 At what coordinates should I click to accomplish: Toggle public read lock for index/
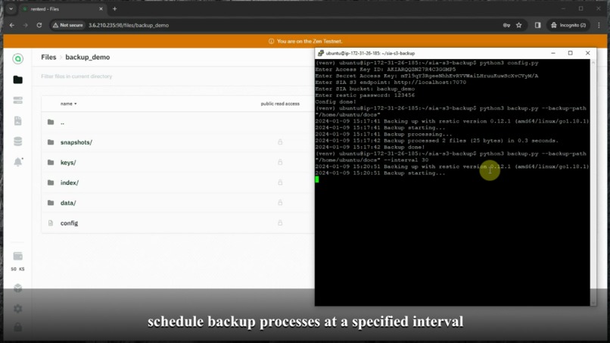pos(280,182)
